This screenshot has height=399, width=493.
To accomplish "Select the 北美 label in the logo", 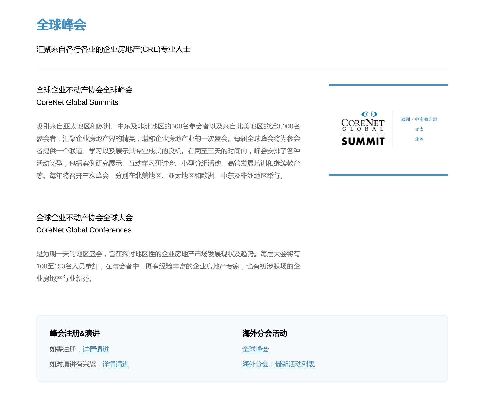I will click(x=419, y=139).
